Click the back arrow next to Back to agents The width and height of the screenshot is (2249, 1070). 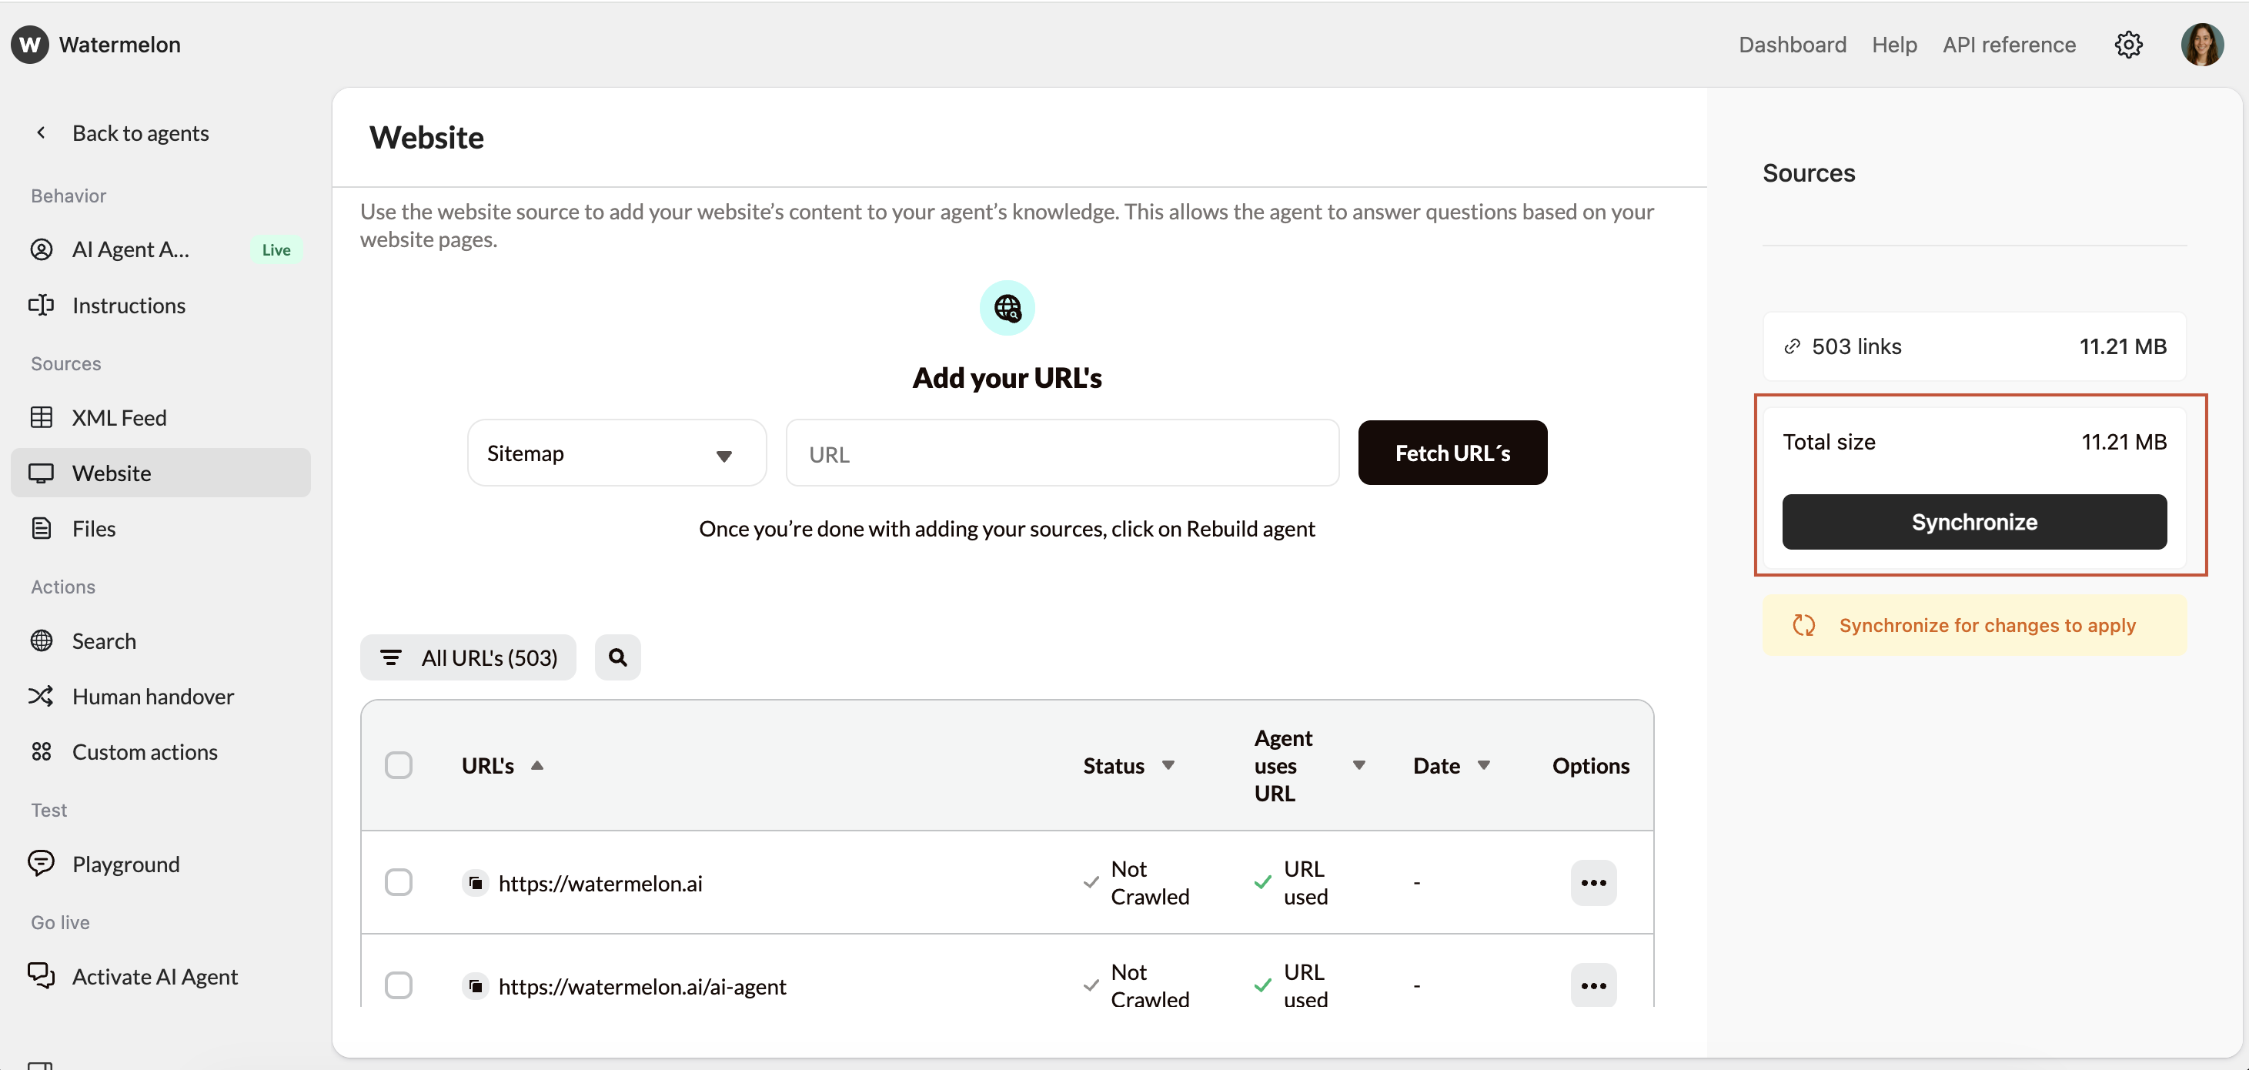pyautogui.click(x=41, y=132)
